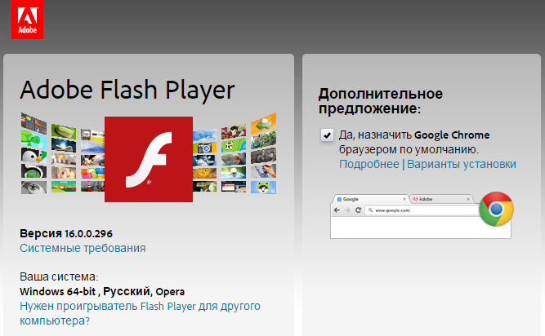Screen dimensions: 545x336
Task: Close the Adobe tab in illustration
Action: [468, 199]
